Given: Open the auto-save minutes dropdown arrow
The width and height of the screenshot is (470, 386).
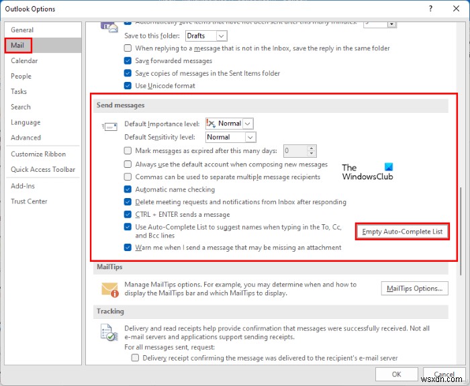Looking at the screenshot, I should coord(391,24).
